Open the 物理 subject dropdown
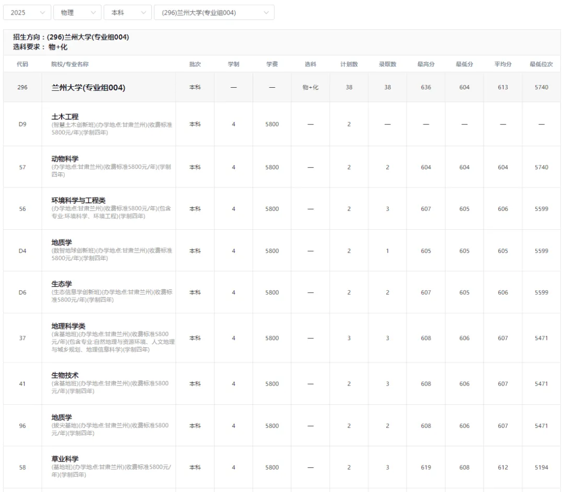The width and height of the screenshot is (564, 492). (x=77, y=13)
